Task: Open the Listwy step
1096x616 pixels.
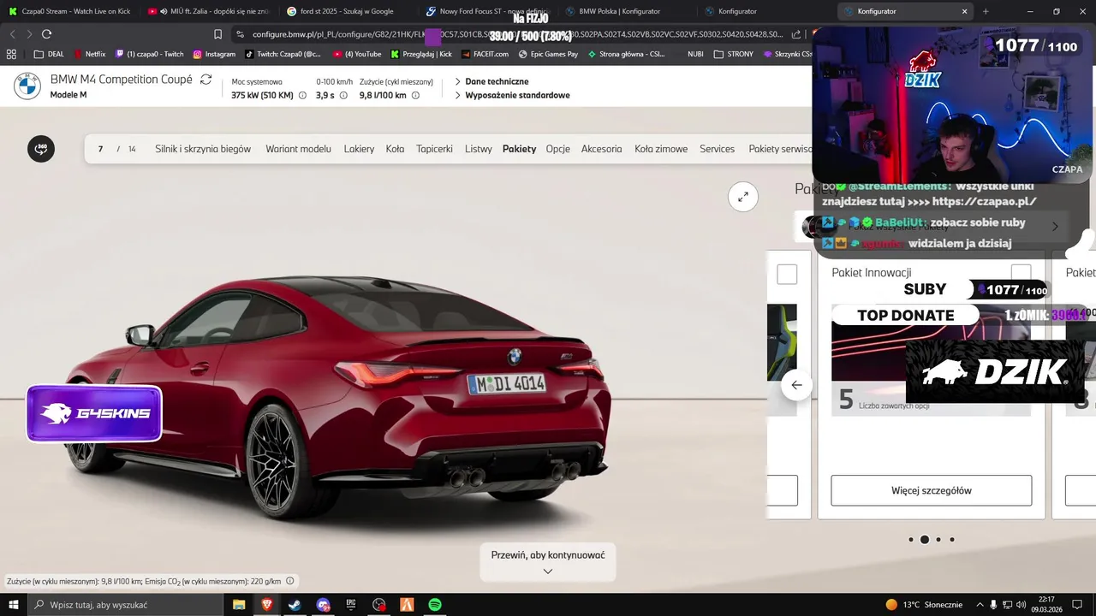Action: 479,149
